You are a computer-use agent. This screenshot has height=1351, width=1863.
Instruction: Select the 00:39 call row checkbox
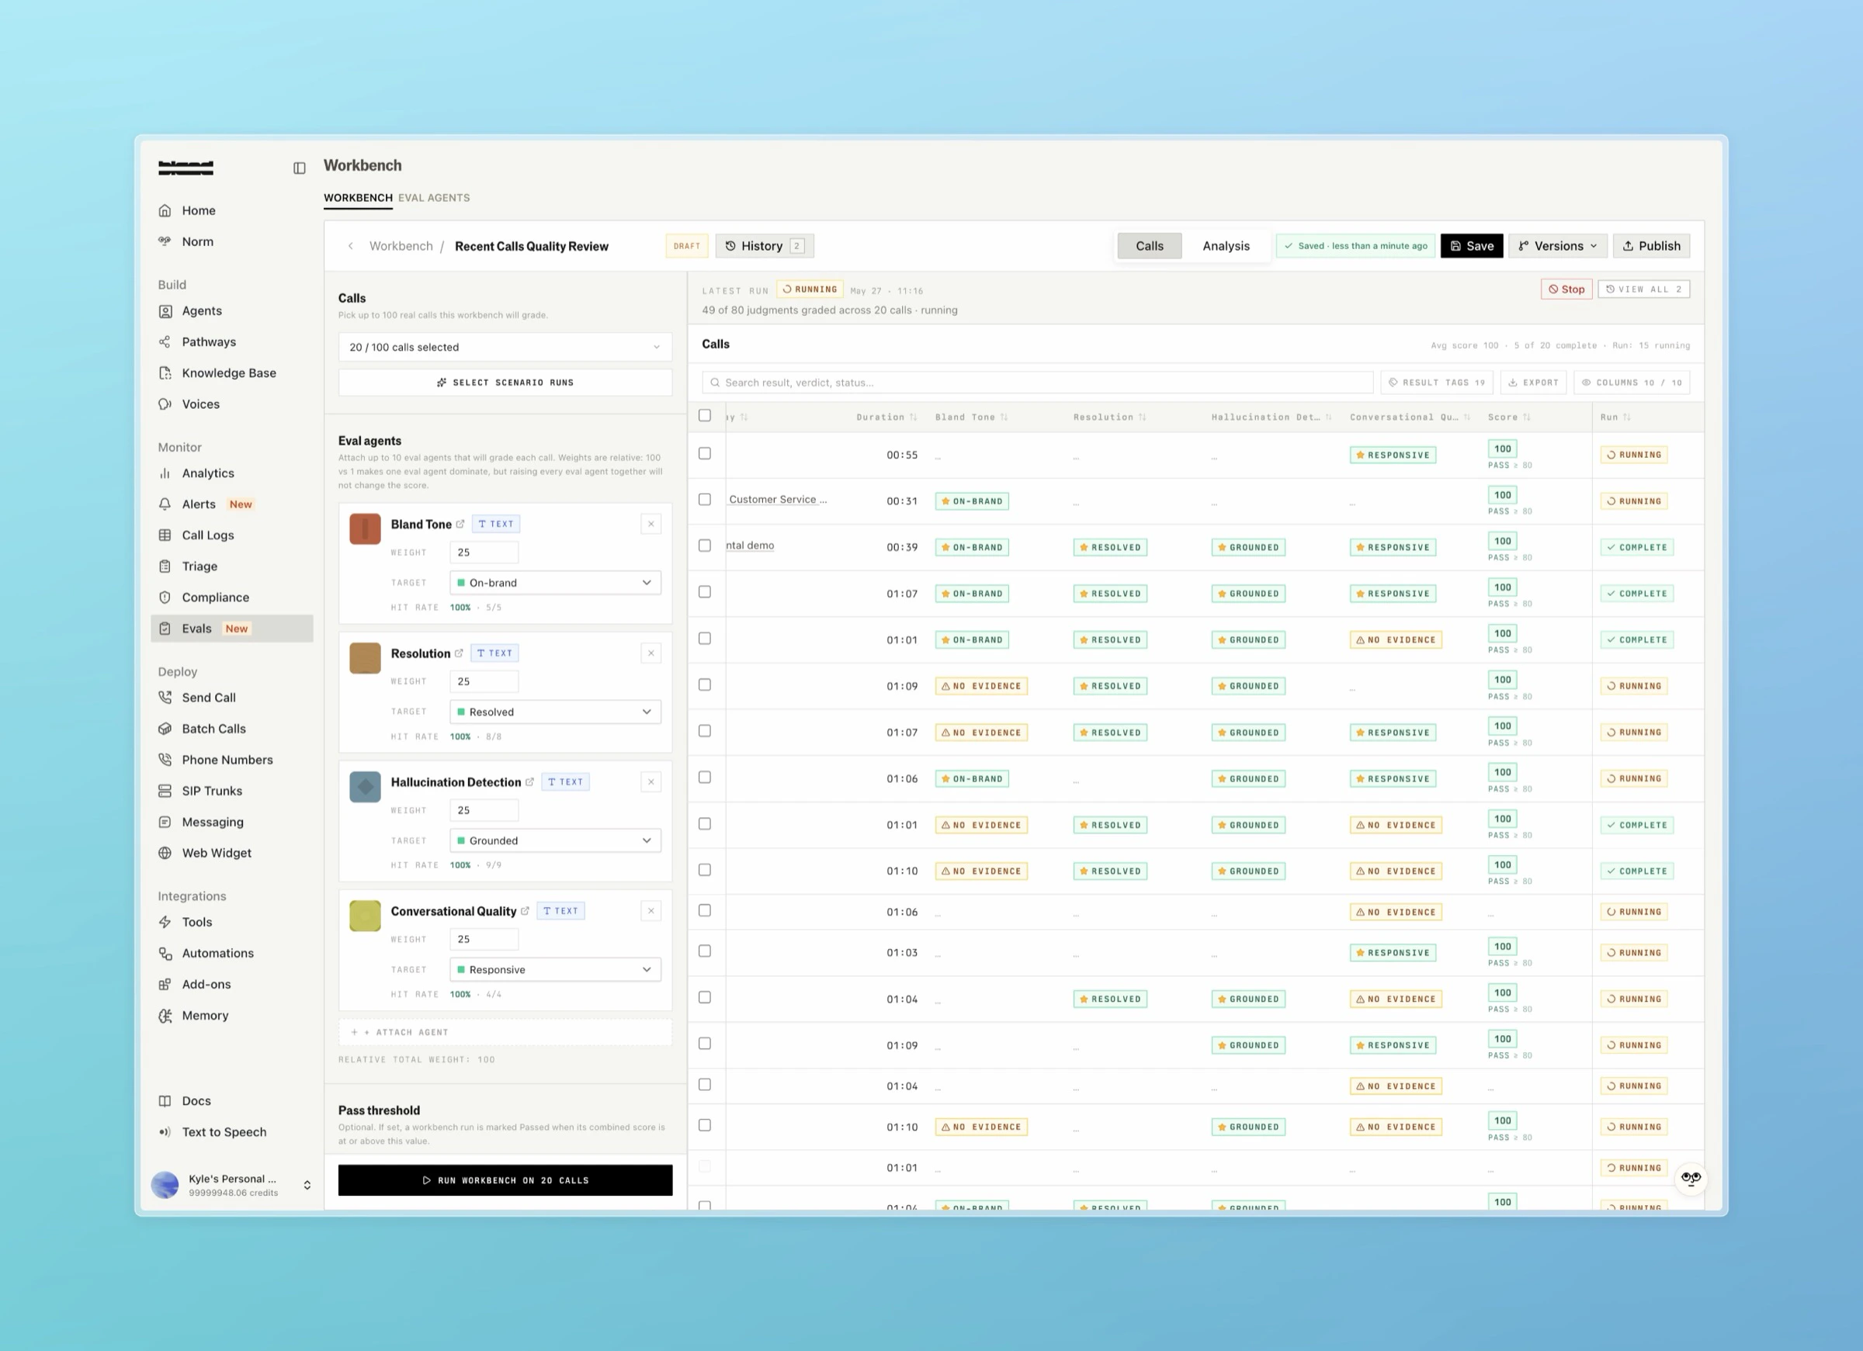click(x=705, y=546)
